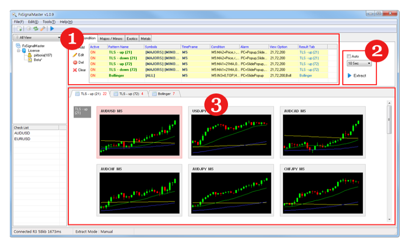Select the TLS - down (21) pattern row

pos(209,58)
